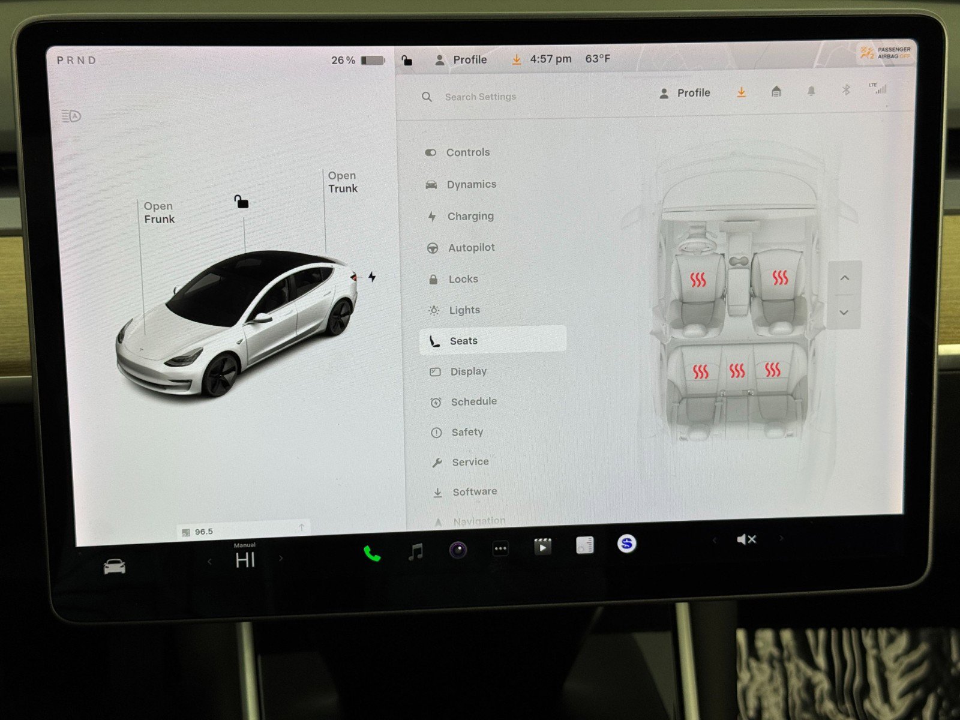Image resolution: width=960 pixels, height=720 pixels.
Task: Mute audio using the speaker icon
Action: [746, 539]
